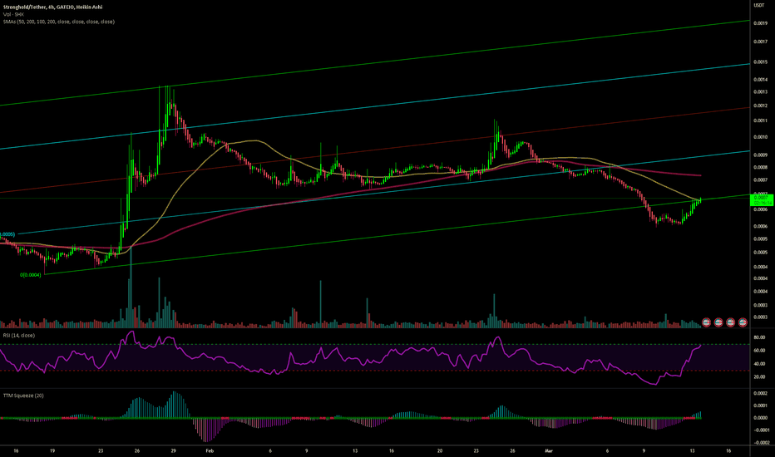Click the 19 date label on time axis
This screenshot has width=775, height=457.
coord(52,450)
